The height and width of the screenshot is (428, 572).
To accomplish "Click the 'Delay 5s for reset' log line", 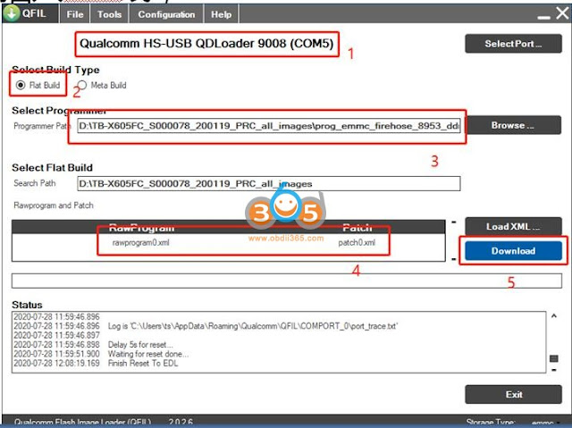I will (x=140, y=345).
